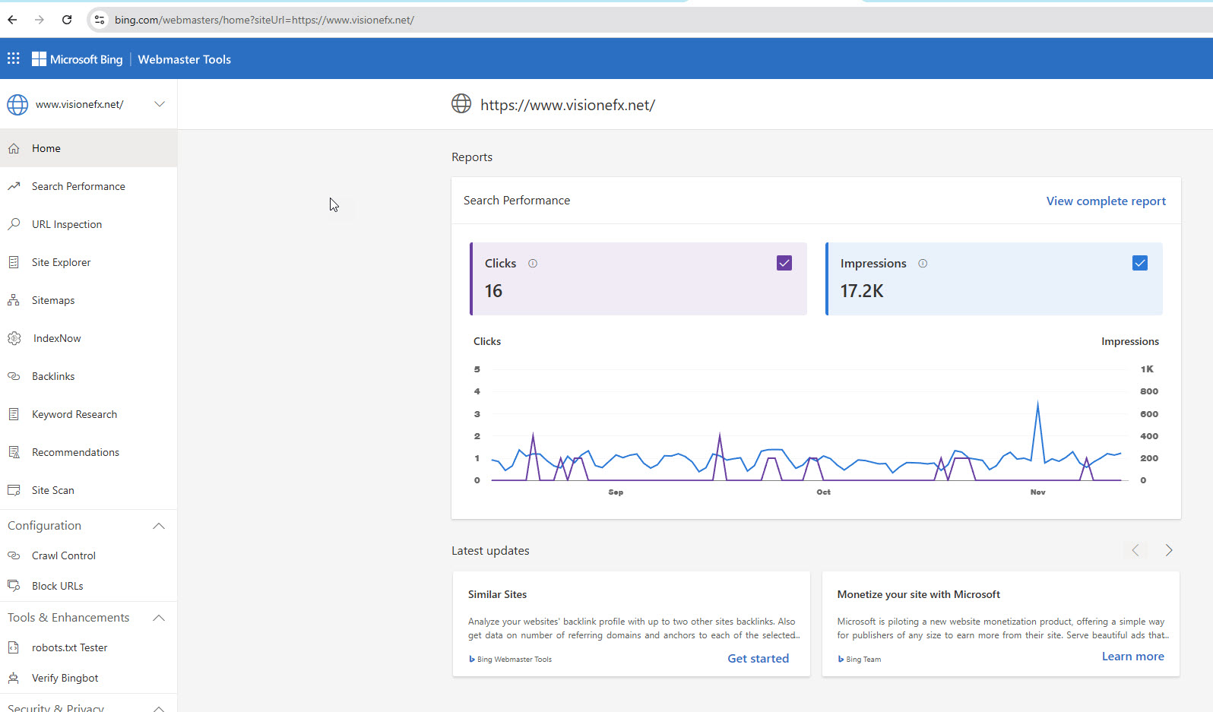The width and height of the screenshot is (1213, 712).
Task: Click Learn more on Monetize card
Action: 1132,656
